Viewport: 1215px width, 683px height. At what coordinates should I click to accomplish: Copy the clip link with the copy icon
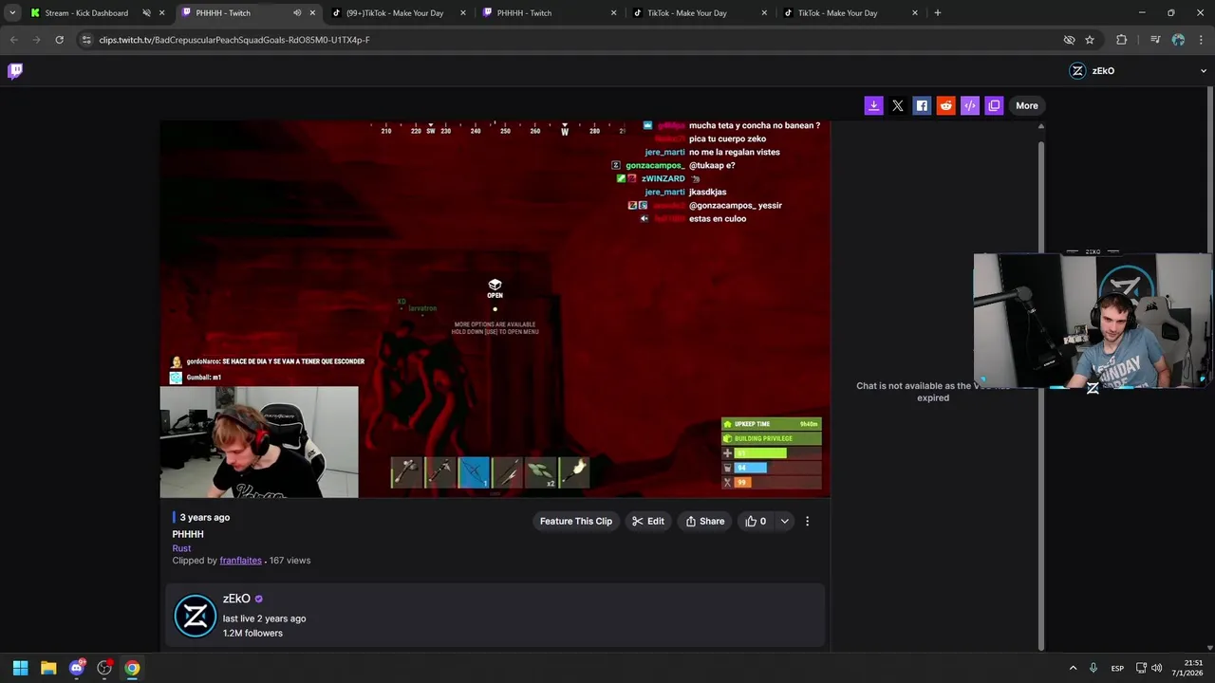[x=994, y=105]
